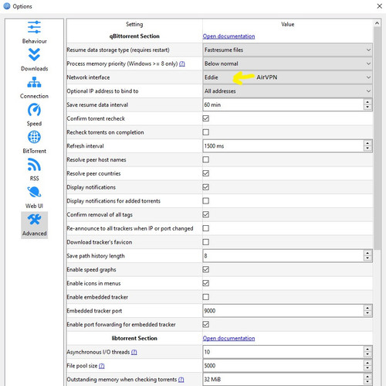Increase Asynchronous I/O threads stepper
This screenshot has width=386, height=386.
point(367,350)
